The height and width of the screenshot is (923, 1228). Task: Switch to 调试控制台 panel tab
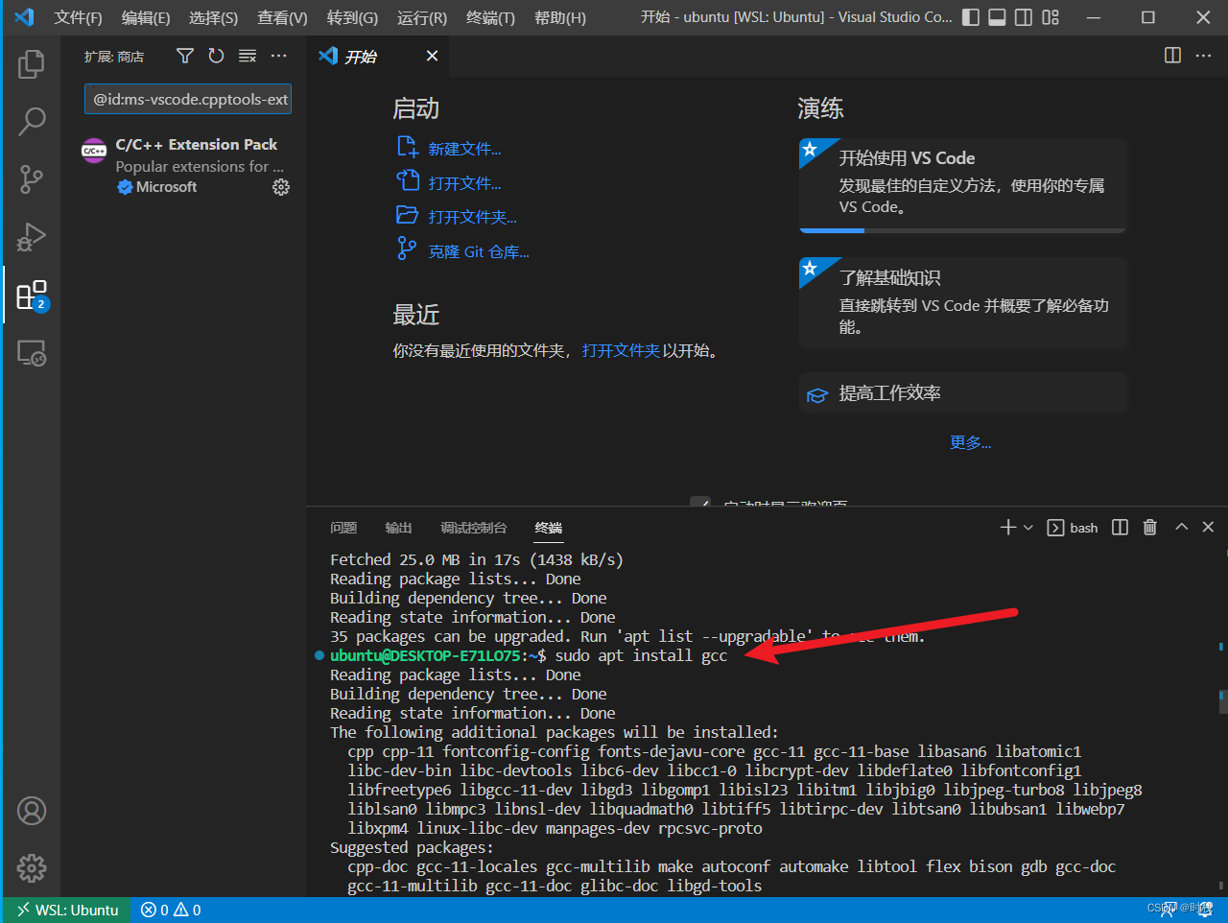(x=473, y=528)
